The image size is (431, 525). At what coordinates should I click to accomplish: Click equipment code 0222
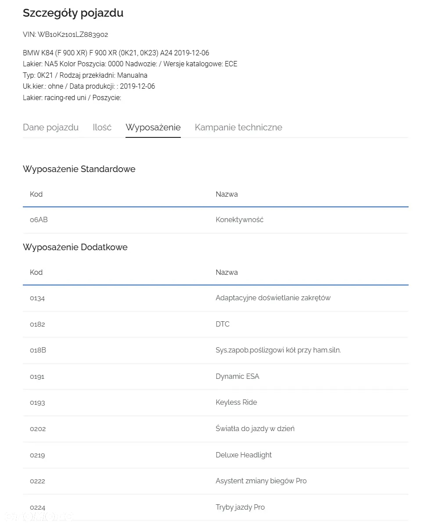tap(37, 481)
